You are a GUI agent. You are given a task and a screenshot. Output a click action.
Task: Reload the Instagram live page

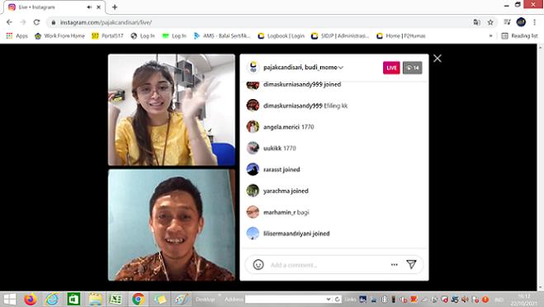coord(36,22)
